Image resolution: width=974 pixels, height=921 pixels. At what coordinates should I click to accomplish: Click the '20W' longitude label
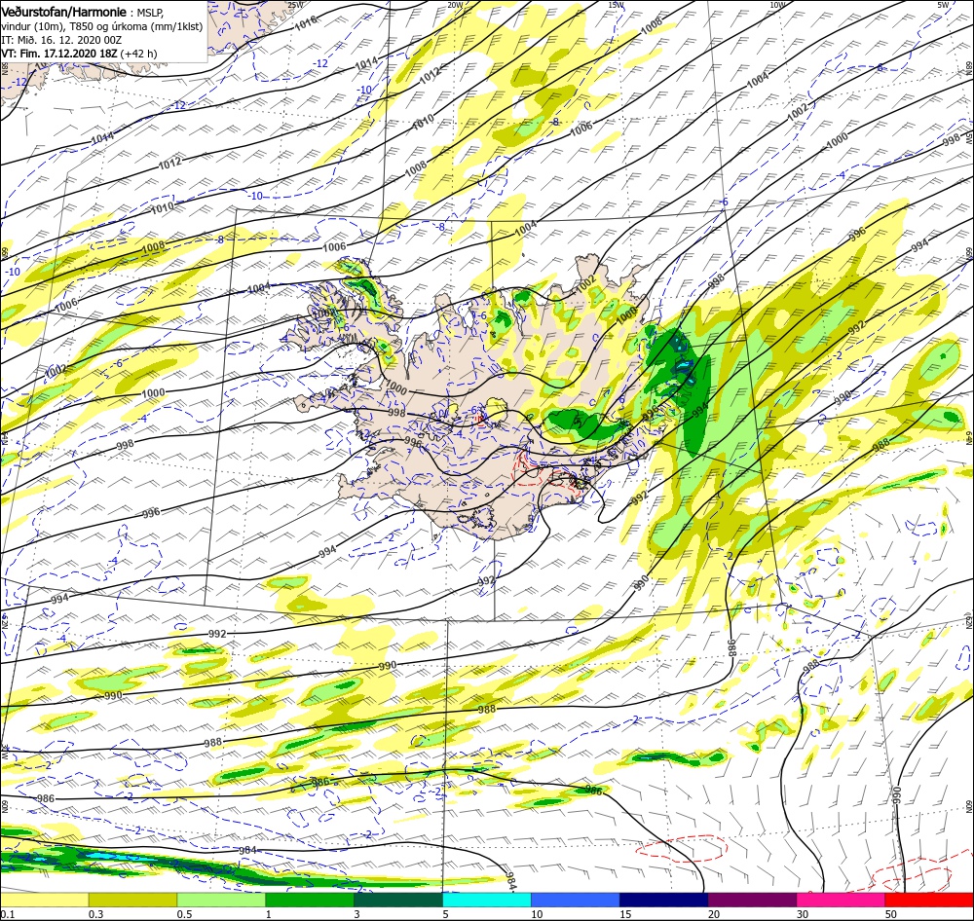[455, 5]
